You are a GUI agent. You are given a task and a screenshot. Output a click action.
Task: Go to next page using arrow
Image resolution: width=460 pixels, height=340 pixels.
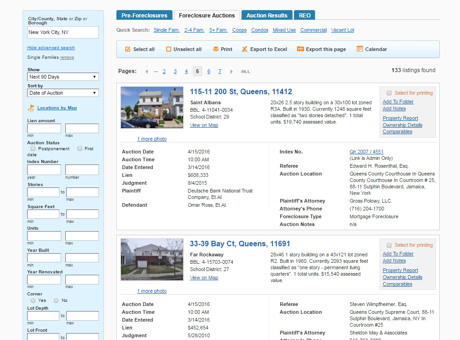231,72
